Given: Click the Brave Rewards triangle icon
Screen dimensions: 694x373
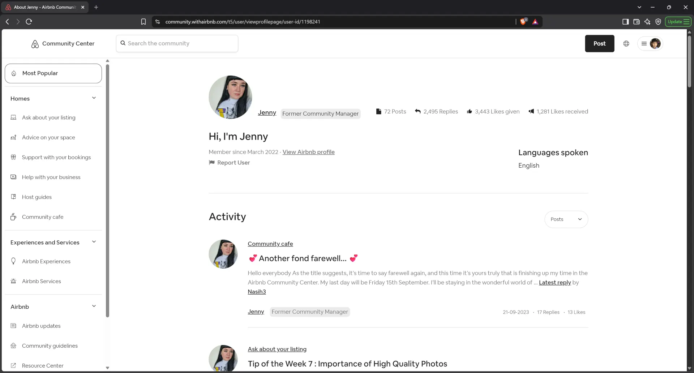Looking at the screenshot, I should tap(535, 22).
